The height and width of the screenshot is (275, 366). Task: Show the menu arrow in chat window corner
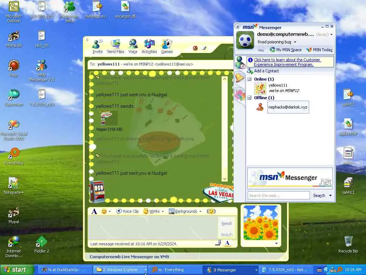pyautogui.click(x=87, y=40)
